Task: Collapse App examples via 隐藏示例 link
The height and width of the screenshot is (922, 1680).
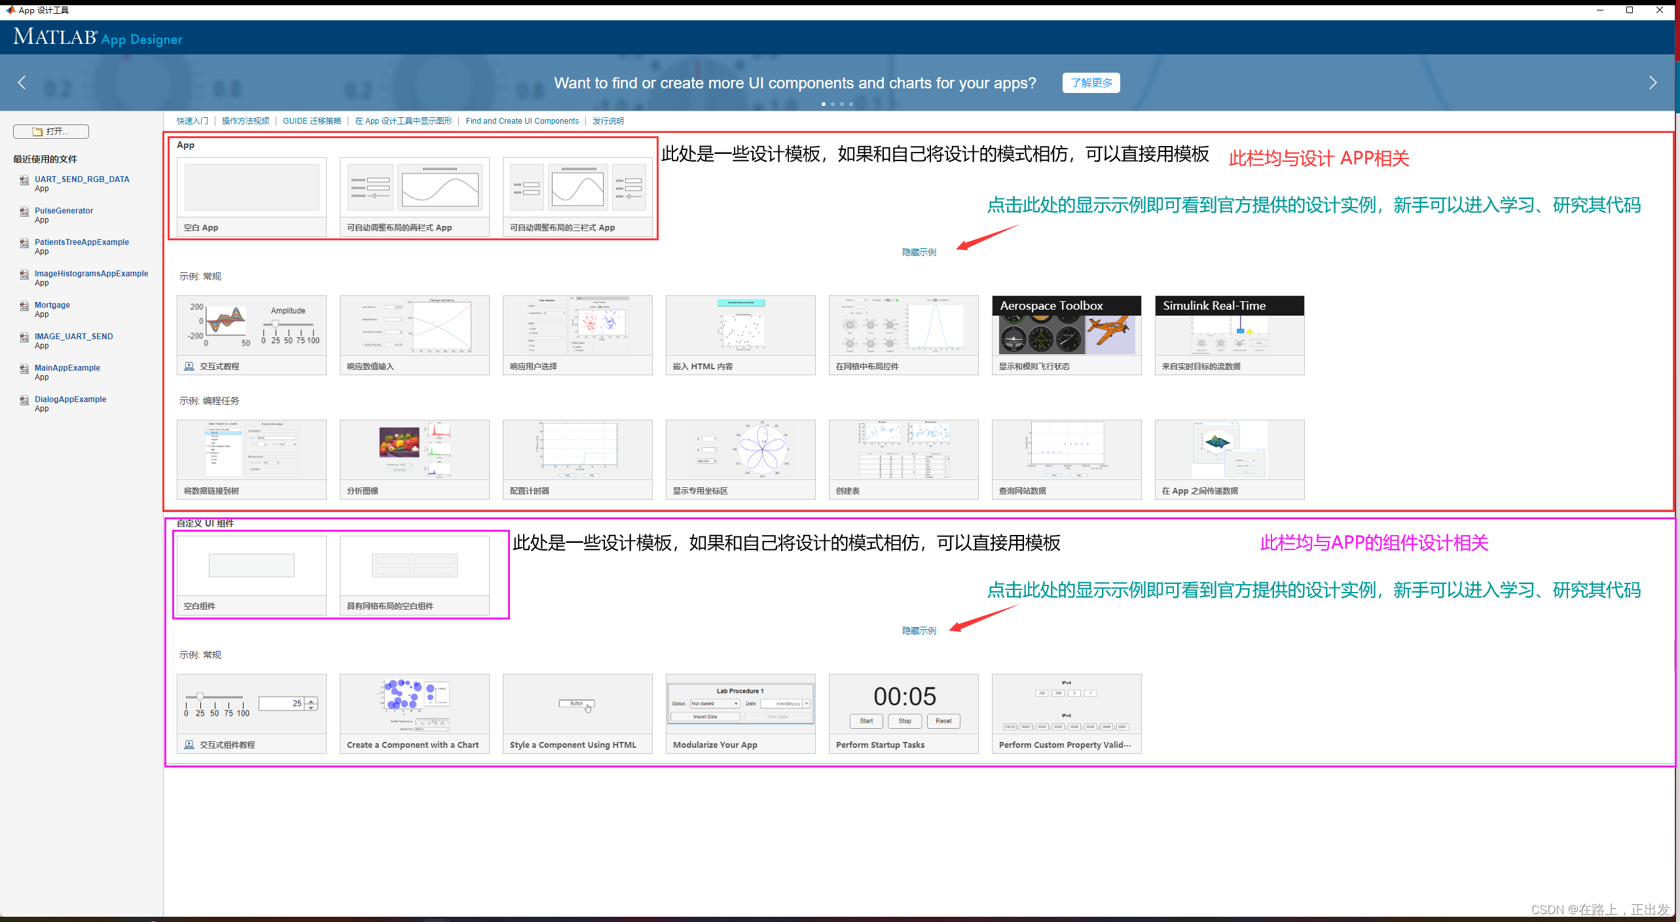Action: 919,253
